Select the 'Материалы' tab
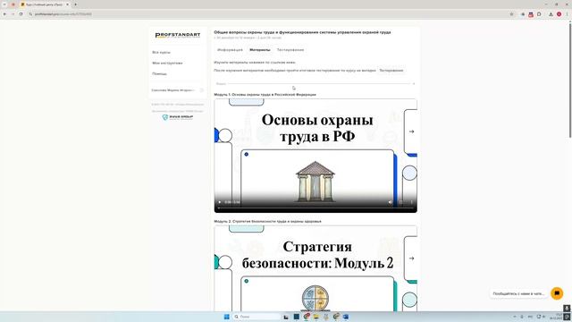 pos(260,50)
